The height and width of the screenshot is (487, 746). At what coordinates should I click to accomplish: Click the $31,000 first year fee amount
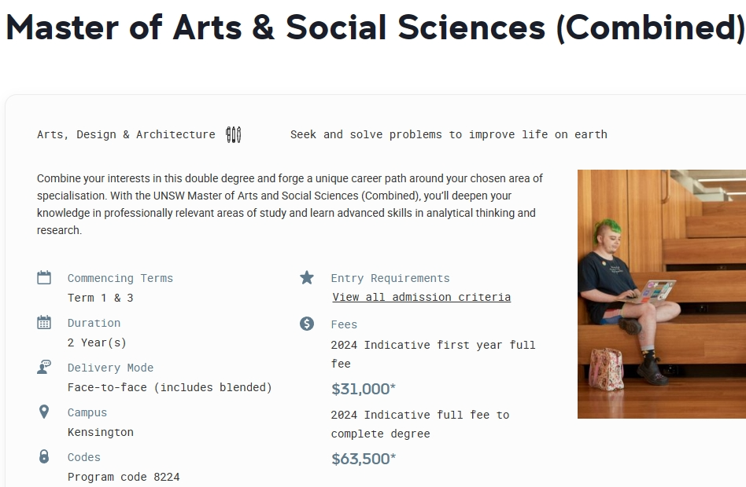[364, 389]
